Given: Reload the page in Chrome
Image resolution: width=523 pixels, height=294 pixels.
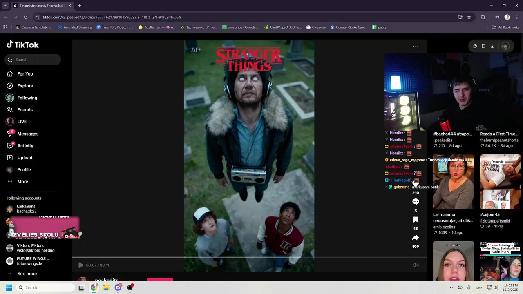Looking at the screenshot, I should pyautogui.click(x=25, y=17).
